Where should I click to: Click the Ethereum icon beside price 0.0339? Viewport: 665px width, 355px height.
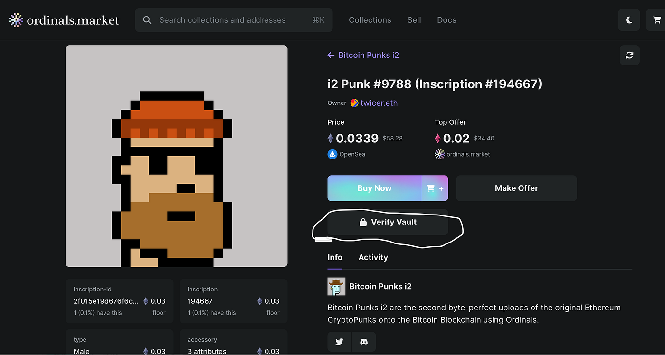point(331,139)
